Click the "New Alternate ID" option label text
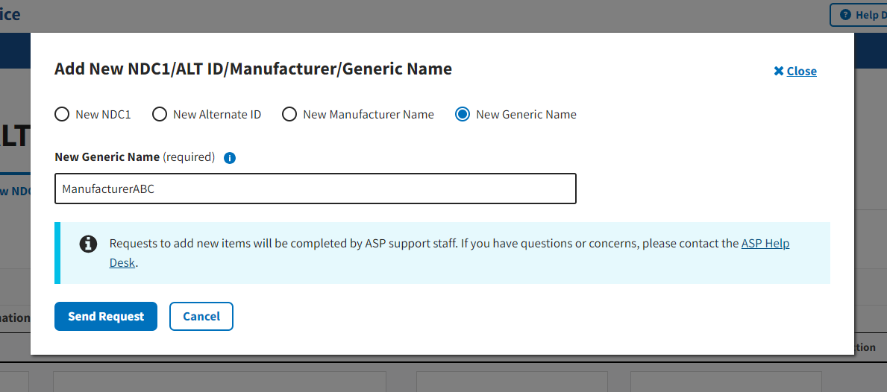Image resolution: width=887 pixels, height=392 pixels. click(x=217, y=115)
